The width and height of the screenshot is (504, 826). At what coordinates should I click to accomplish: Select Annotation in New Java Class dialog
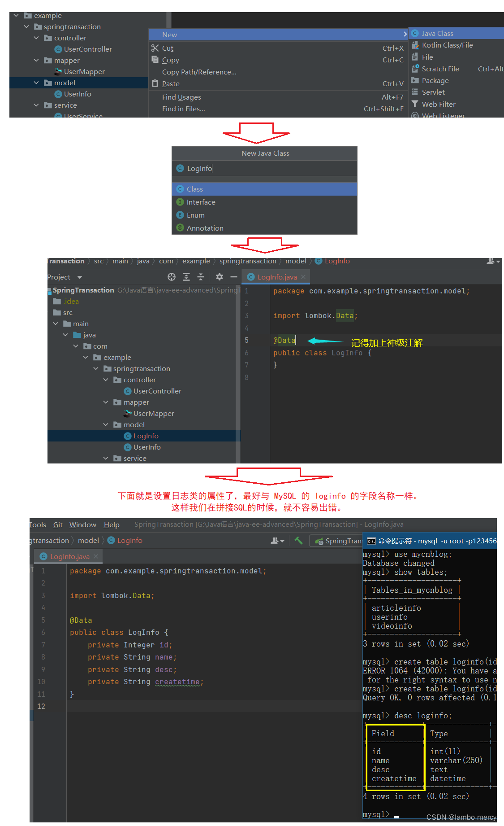coord(264,228)
